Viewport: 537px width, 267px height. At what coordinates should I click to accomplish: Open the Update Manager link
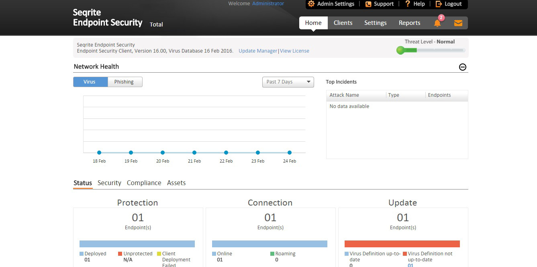click(258, 51)
